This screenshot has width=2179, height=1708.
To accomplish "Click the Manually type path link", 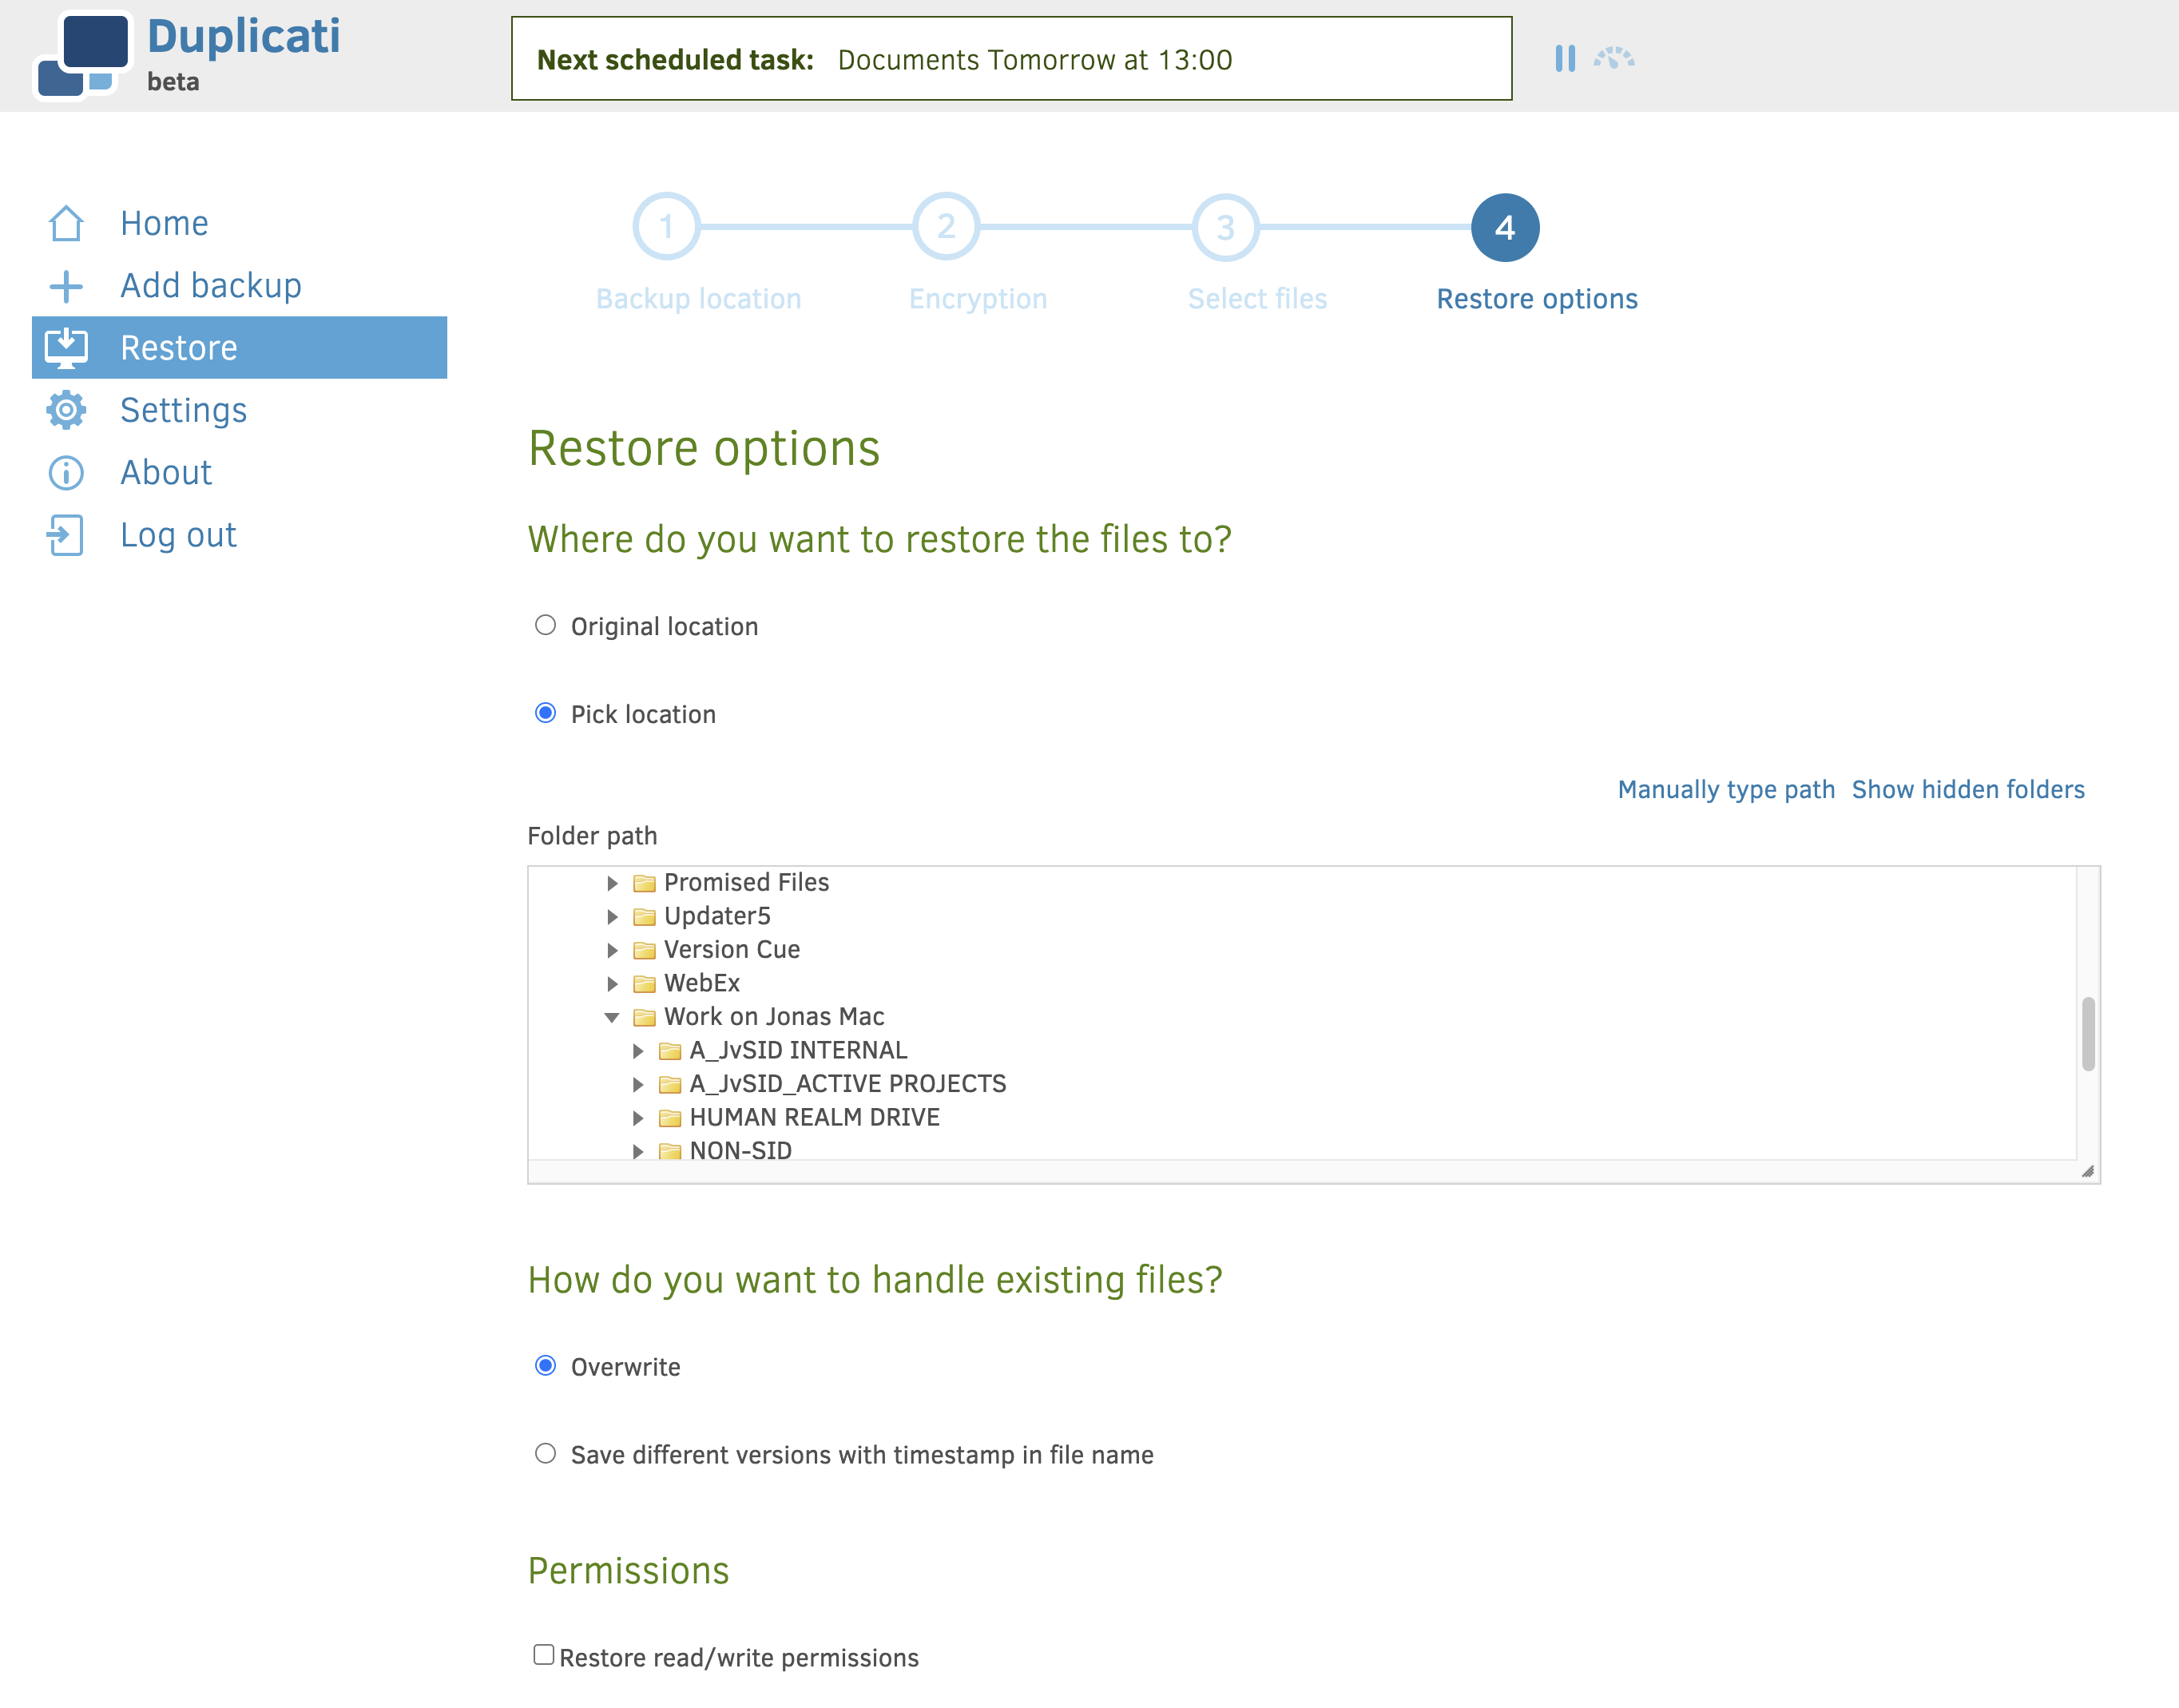I will pyautogui.click(x=1726, y=790).
